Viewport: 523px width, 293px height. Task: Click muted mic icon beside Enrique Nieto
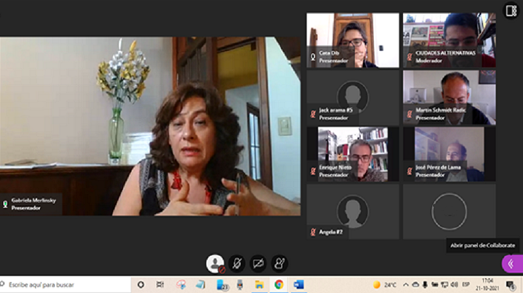click(313, 171)
